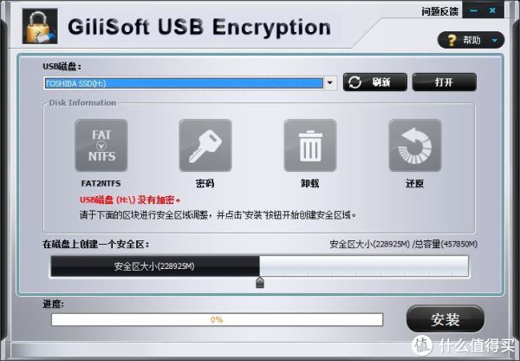520x361 pixels.
Task: Select TOSHIBA SSD(H:) in the combo box
Action: pyautogui.click(x=184, y=83)
